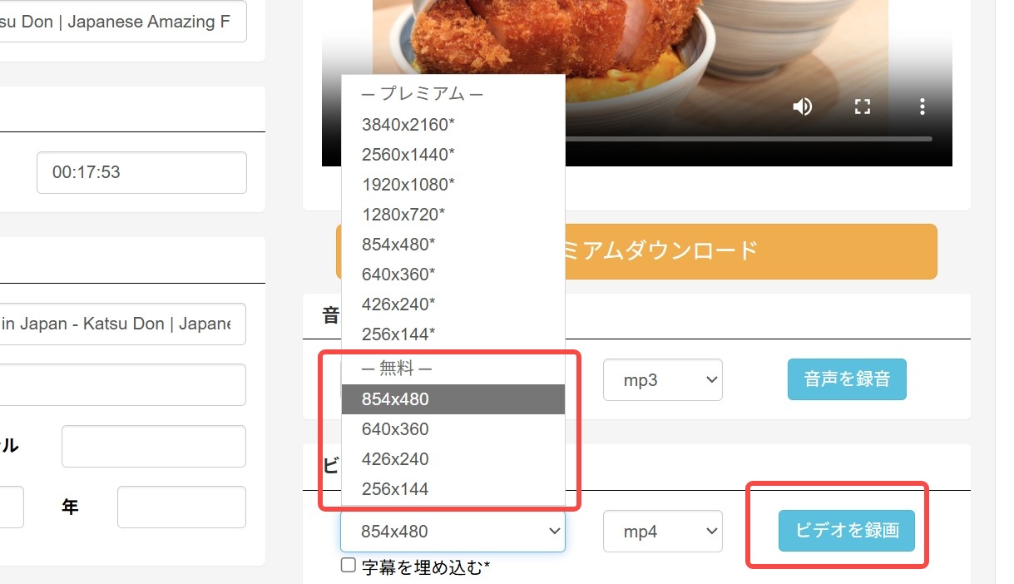Open the 854x480 video resolution dropdown
1014x584 pixels.
453,531
